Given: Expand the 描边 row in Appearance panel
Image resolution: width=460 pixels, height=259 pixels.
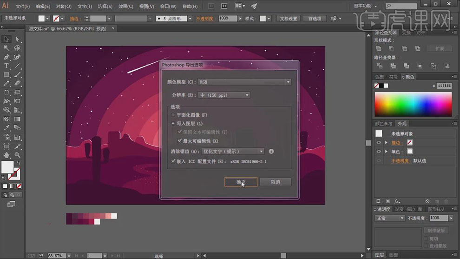Looking at the screenshot, I should click(387, 142).
